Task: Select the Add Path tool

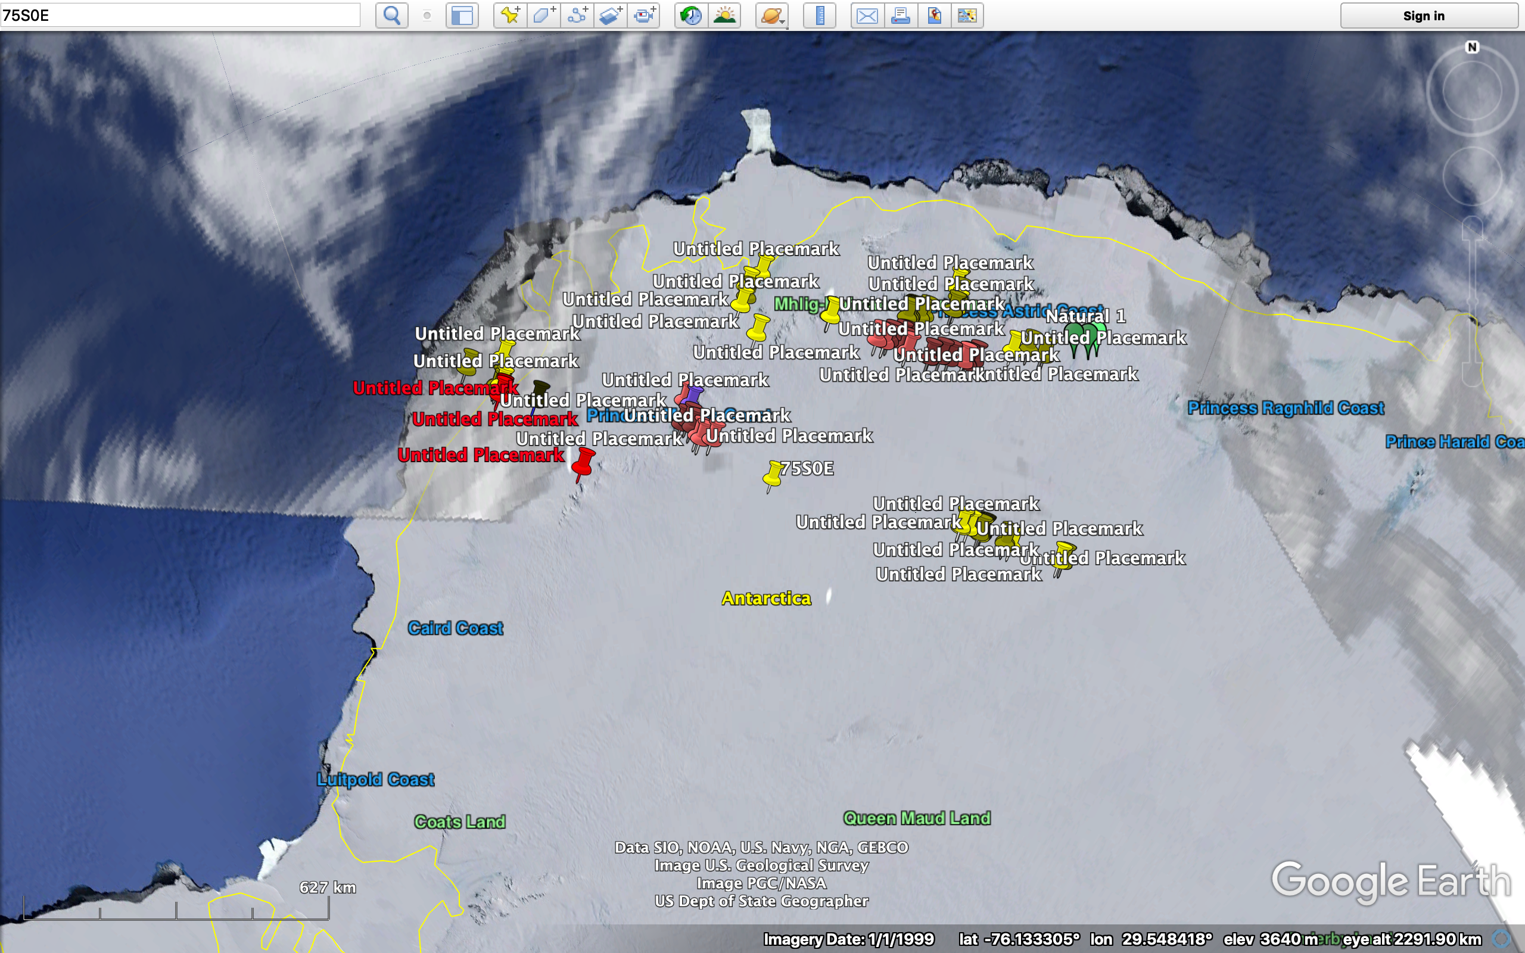Action: click(577, 15)
